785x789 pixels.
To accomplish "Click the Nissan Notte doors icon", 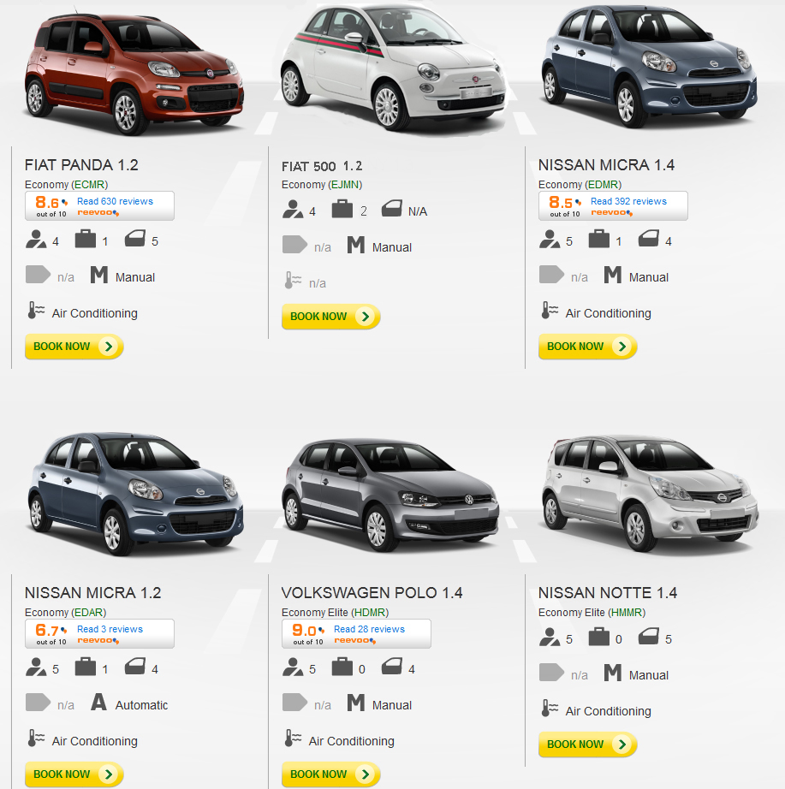I will [x=649, y=637].
